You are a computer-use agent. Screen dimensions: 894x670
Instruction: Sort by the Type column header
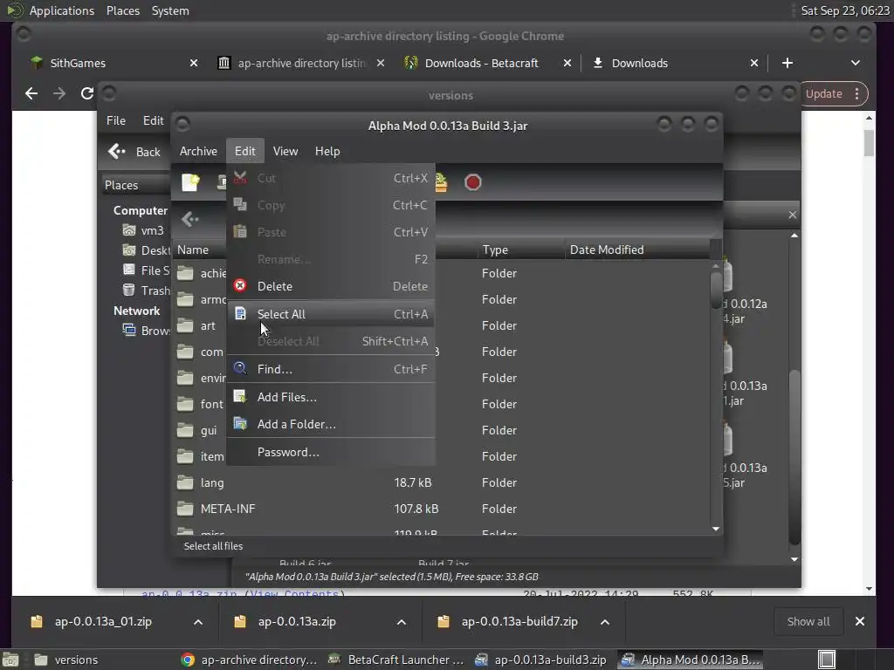520,250
